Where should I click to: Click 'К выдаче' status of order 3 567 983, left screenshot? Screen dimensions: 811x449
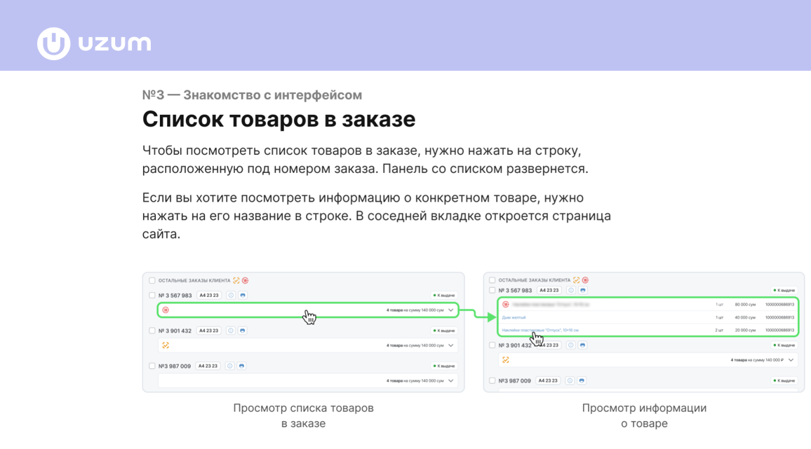[x=444, y=296]
